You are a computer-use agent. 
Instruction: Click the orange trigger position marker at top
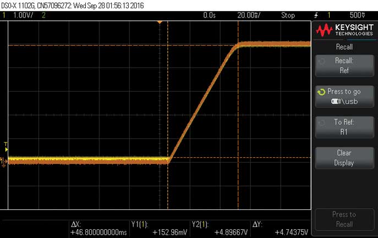pyautogui.click(x=160, y=22)
